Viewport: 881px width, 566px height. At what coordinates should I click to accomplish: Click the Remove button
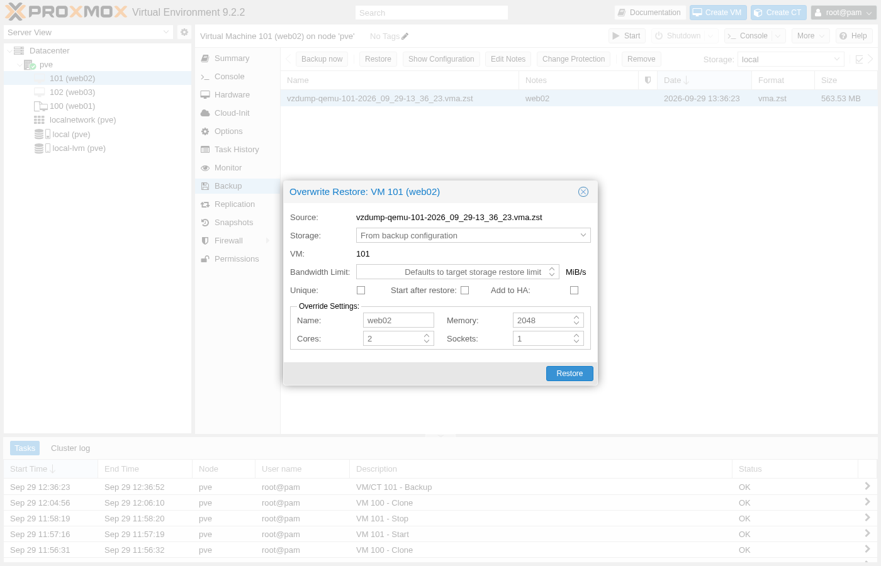point(641,59)
